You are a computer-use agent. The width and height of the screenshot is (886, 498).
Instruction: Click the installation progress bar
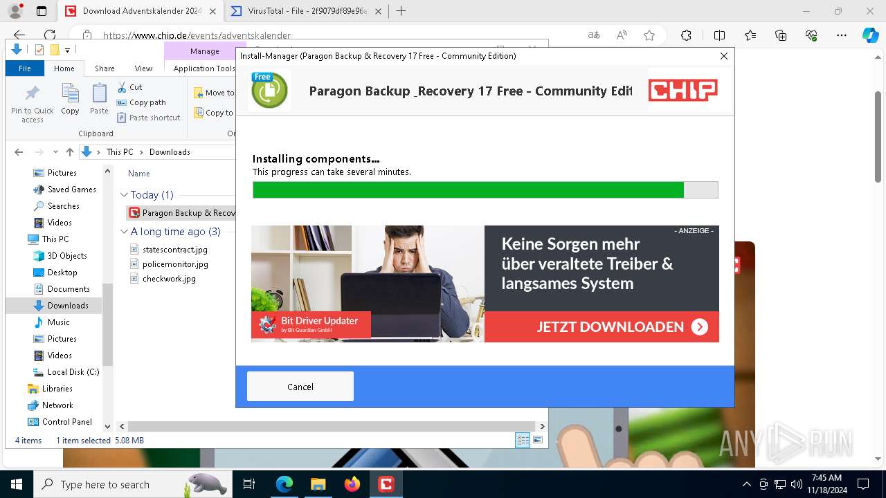click(x=485, y=190)
